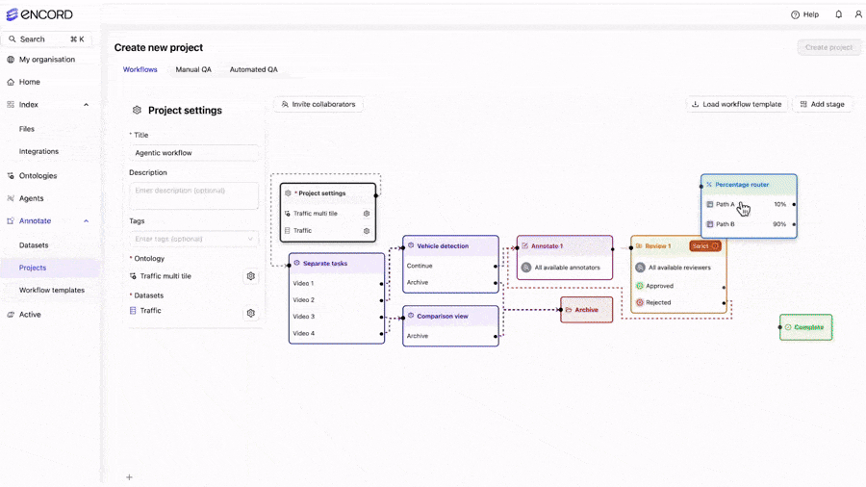Open Workflow templates in the sidebar

coord(52,290)
